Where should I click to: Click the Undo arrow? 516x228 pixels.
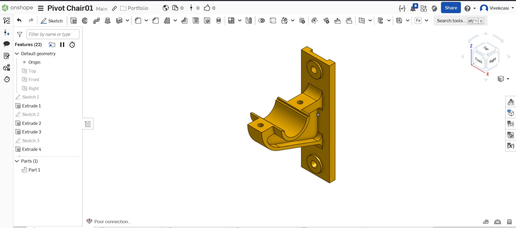click(19, 20)
